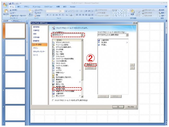Click the 追加 (Add) button

click(91, 65)
